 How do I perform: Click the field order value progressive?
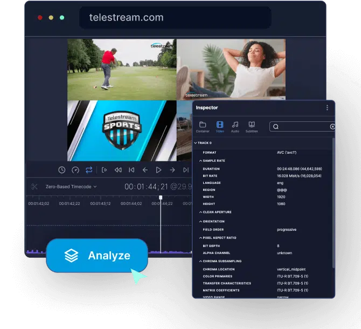(287, 230)
